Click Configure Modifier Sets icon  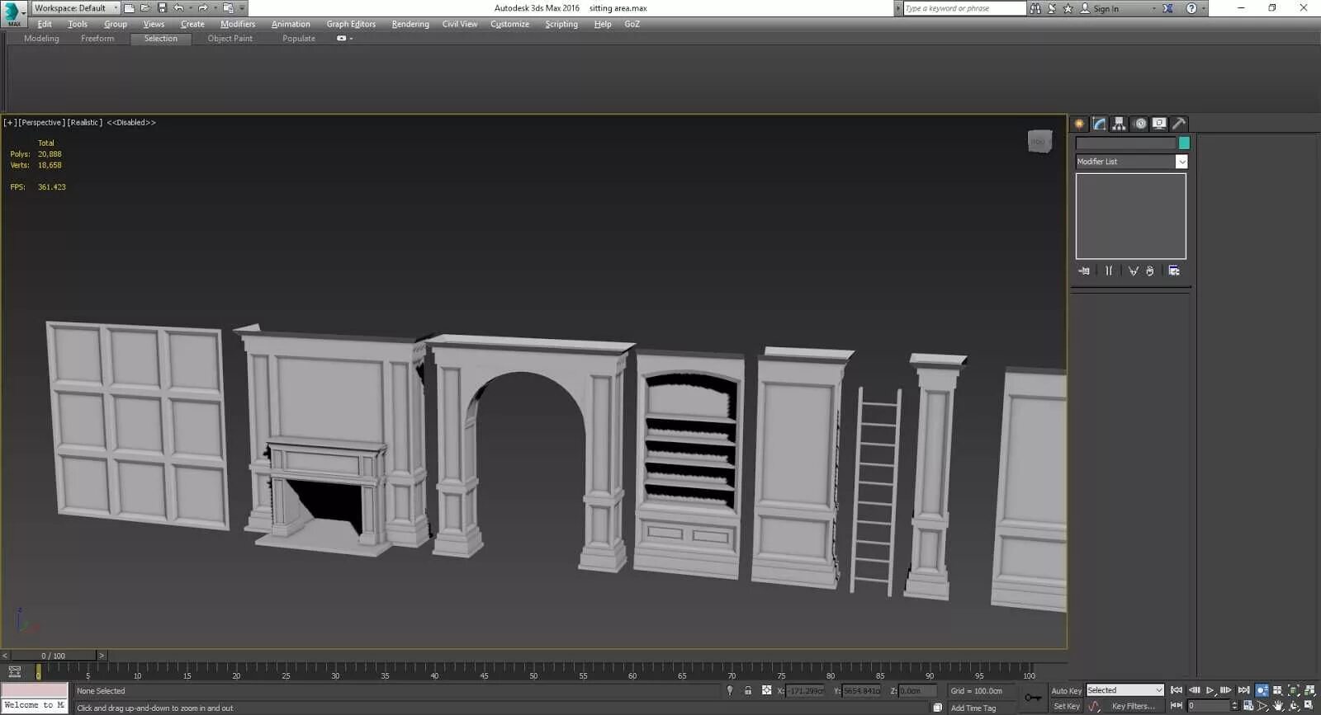click(x=1174, y=270)
